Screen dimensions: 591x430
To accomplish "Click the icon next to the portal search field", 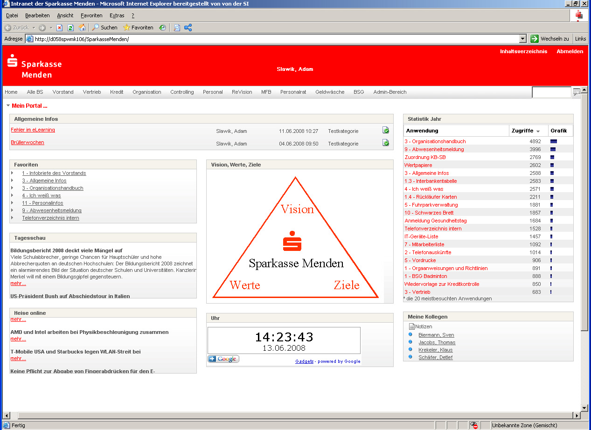I will [x=577, y=92].
